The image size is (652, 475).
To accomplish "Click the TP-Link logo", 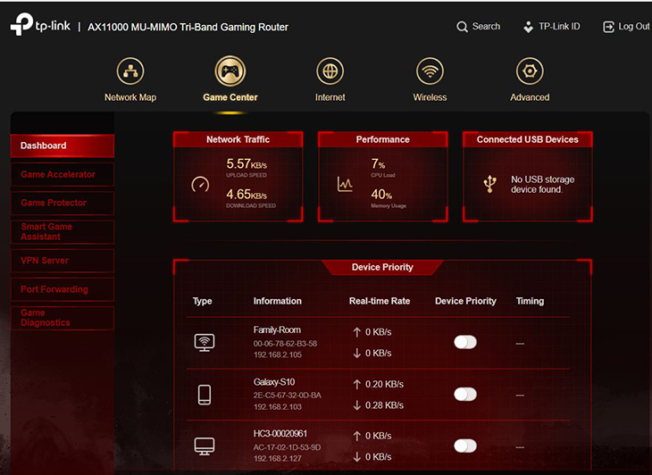I will click(40, 24).
